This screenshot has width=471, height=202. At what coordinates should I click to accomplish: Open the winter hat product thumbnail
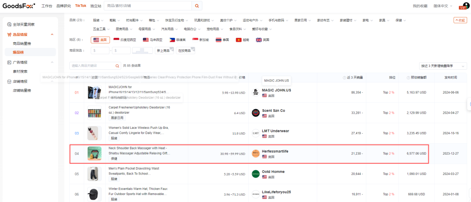[x=94, y=194]
